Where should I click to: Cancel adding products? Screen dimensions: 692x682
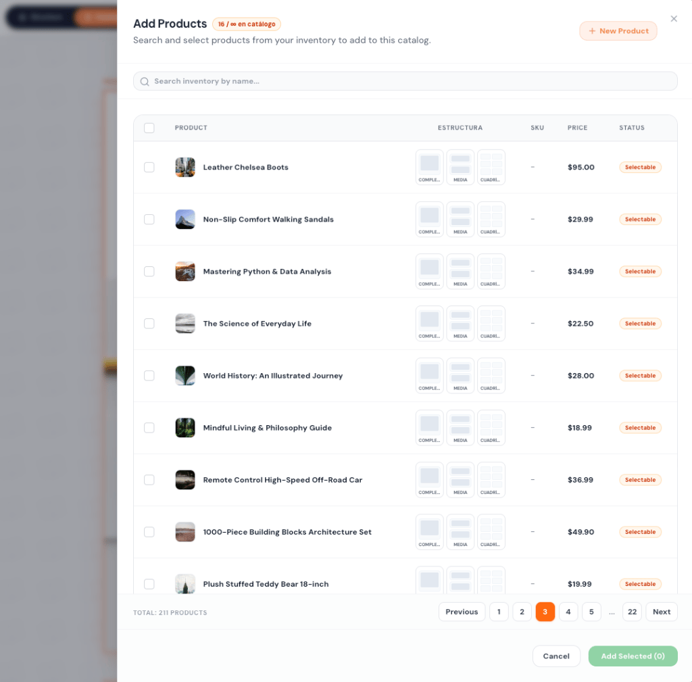coord(556,656)
